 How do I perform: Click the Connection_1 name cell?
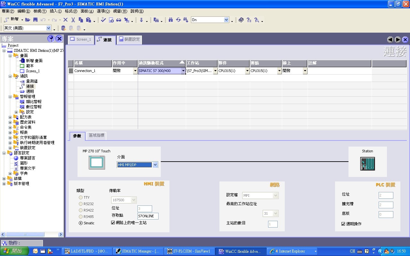93,71
